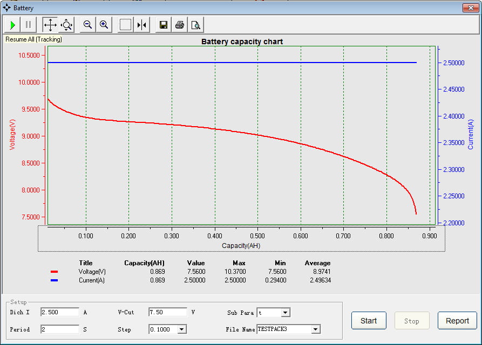Click the red Voltage legend swatch

point(54,272)
